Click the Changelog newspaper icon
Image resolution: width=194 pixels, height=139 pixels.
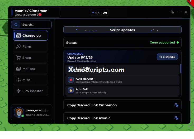coord(18,36)
